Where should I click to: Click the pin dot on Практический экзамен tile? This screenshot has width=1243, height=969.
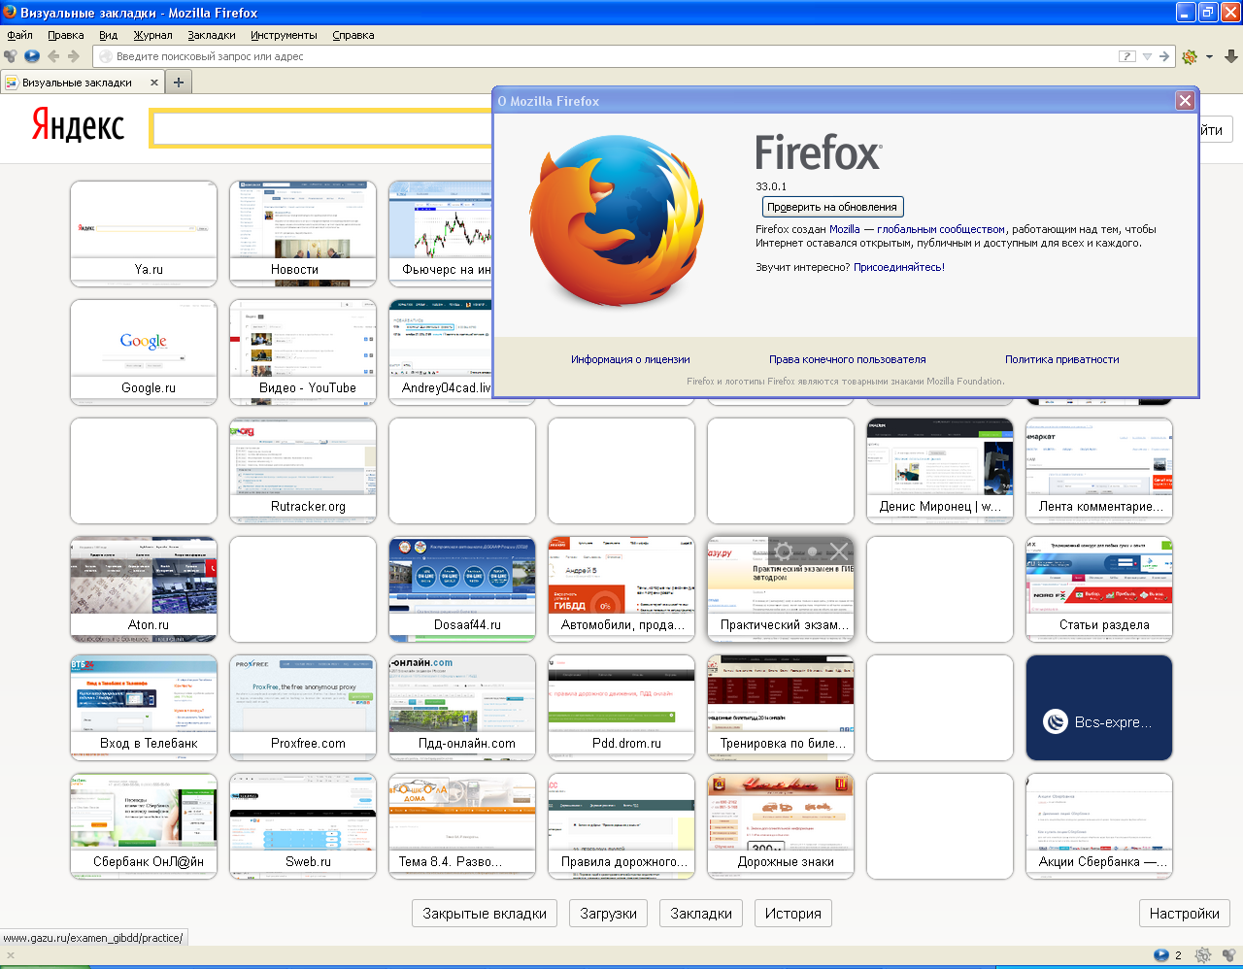(812, 552)
